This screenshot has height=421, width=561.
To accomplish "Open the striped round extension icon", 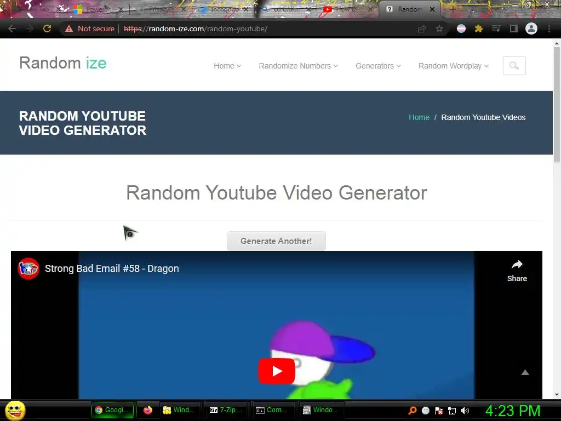I will click(x=461, y=29).
